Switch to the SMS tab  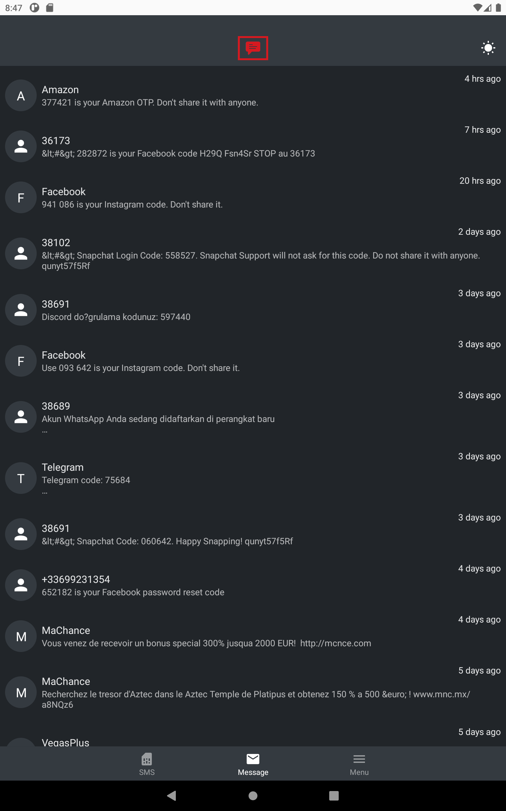(146, 764)
